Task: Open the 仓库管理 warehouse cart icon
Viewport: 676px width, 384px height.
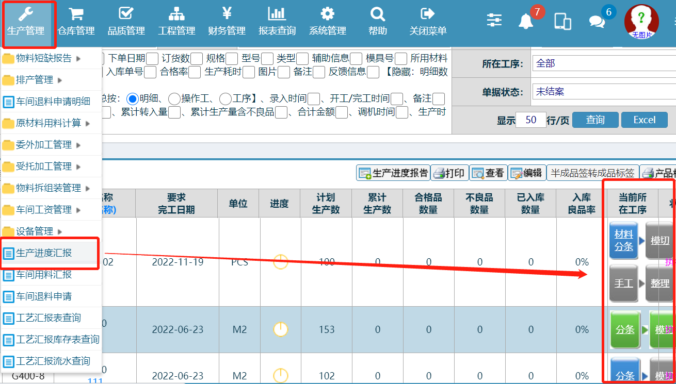Action: (76, 14)
